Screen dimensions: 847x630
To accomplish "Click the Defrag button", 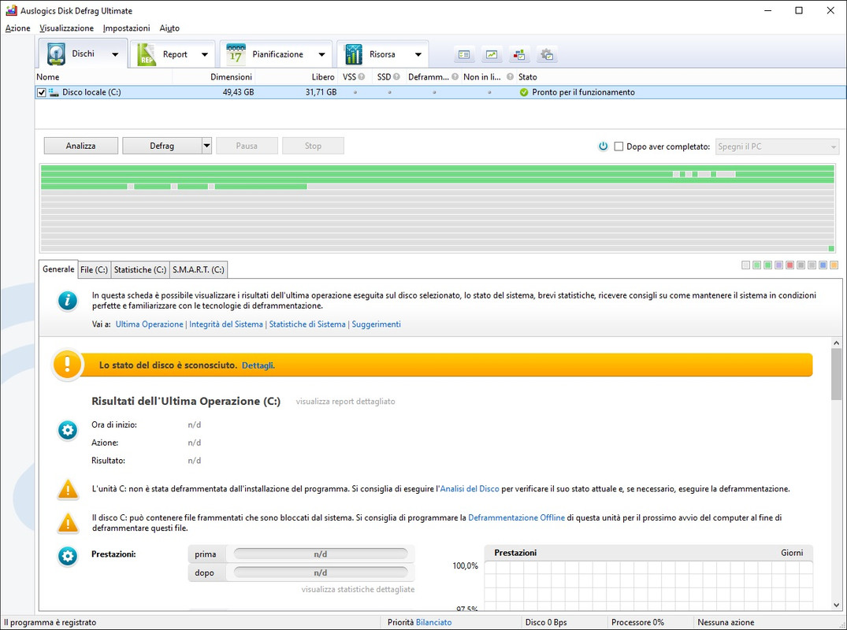I will [162, 146].
